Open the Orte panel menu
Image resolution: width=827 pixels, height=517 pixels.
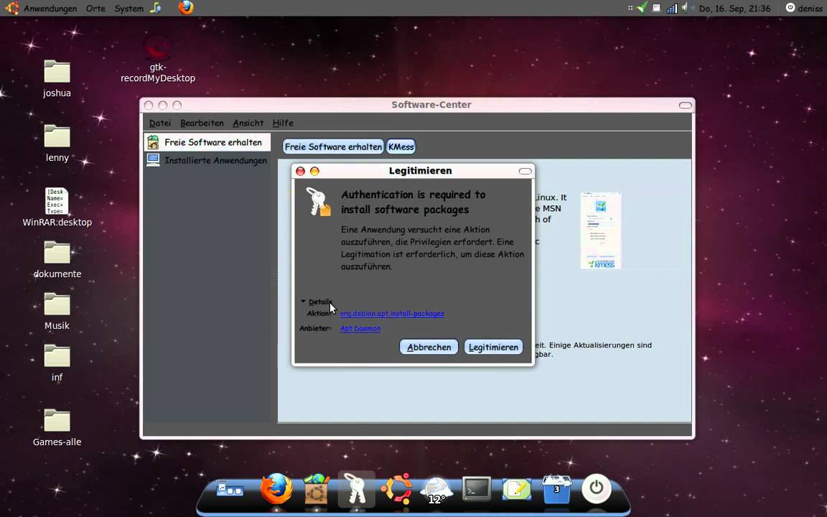(95, 9)
